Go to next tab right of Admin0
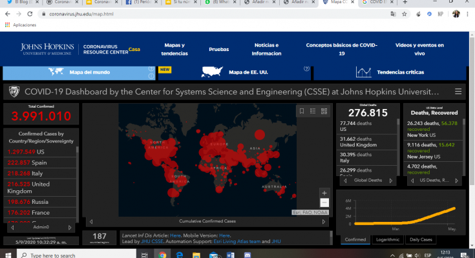 pos(70,228)
